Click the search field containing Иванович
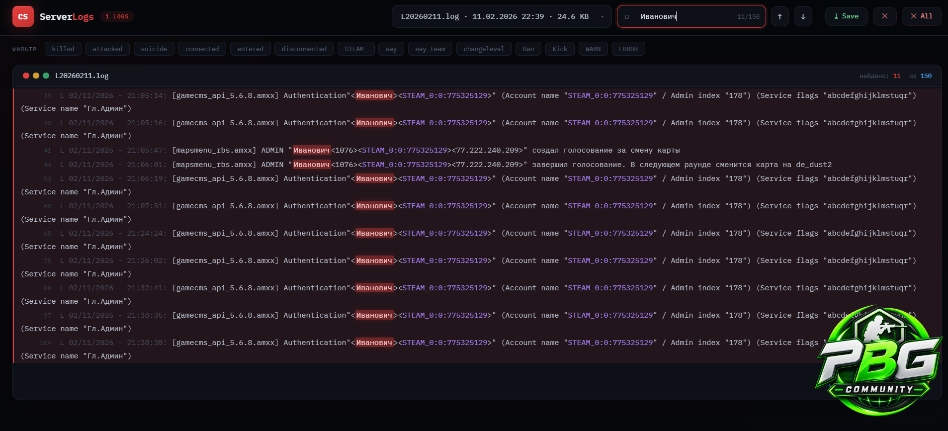The image size is (948, 431). pos(691,16)
